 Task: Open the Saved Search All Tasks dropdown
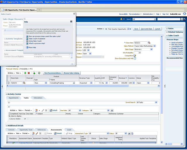(x=156, y=102)
